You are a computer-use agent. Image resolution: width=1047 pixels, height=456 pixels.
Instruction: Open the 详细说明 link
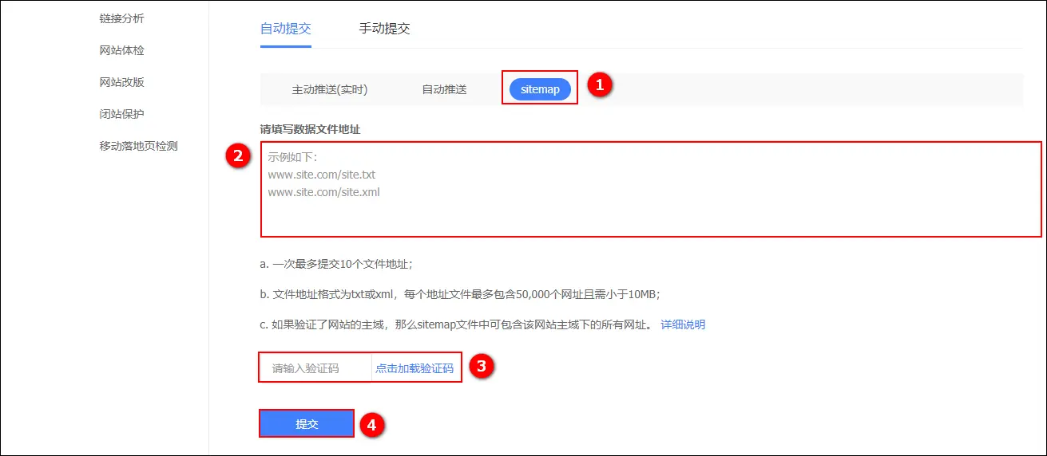click(683, 324)
